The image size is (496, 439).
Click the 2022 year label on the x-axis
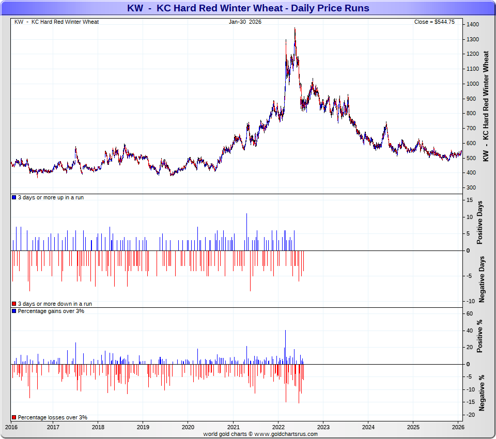[x=278, y=428]
